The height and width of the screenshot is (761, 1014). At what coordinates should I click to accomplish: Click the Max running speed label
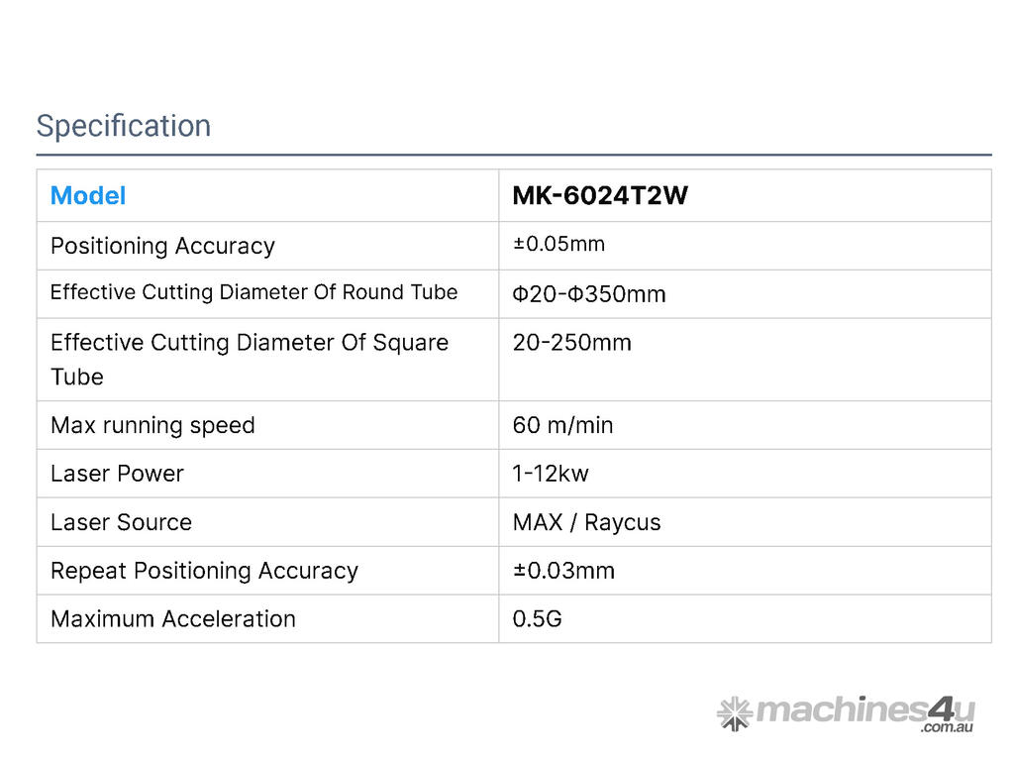point(152,425)
